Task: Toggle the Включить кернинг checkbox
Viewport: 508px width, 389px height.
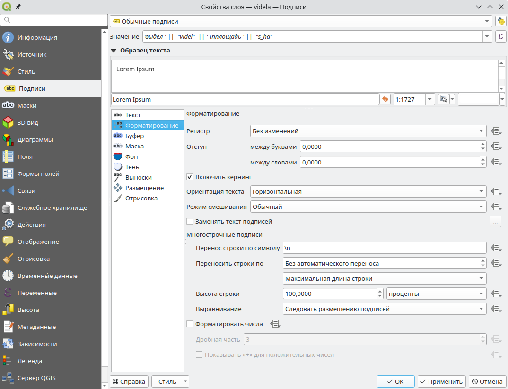Action: (190, 177)
